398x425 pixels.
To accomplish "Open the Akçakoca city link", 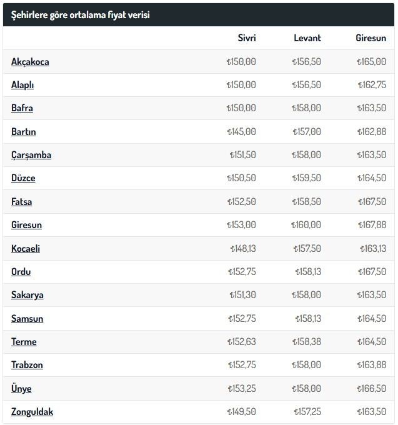I will click(30, 62).
